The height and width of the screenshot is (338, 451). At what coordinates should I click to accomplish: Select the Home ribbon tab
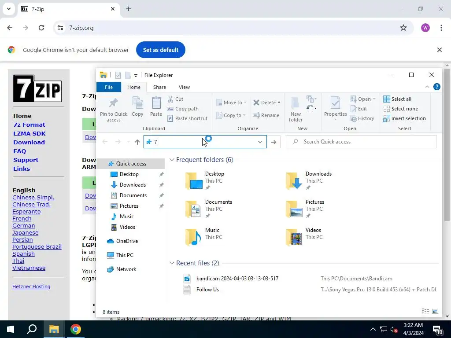(x=134, y=87)
